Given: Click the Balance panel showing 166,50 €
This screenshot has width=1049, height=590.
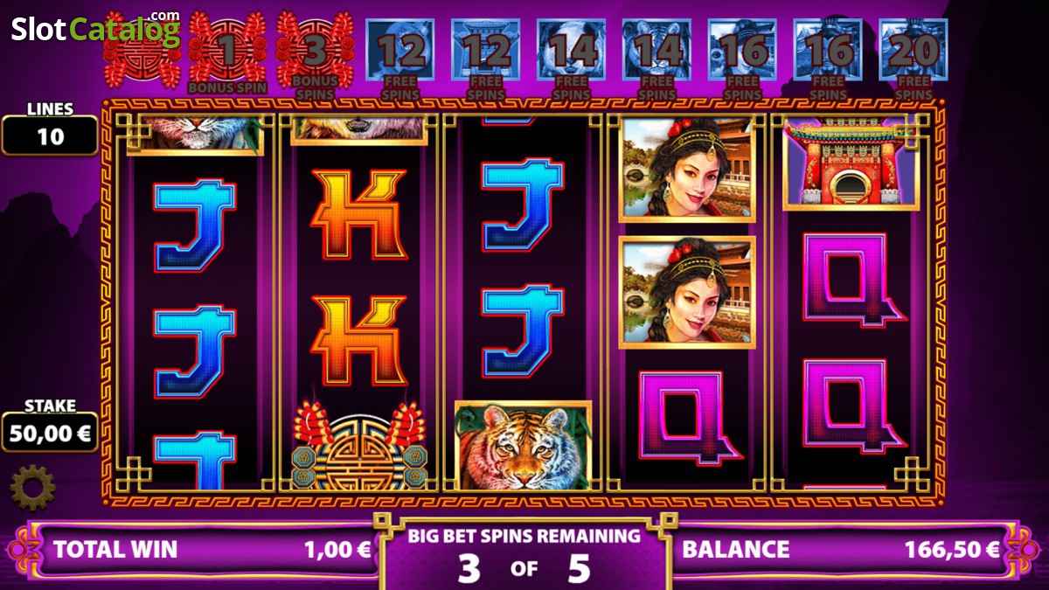Looking at the screenshot, I should point(842,550).
